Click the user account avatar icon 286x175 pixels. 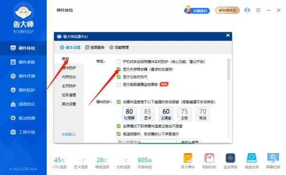coord(247,10)
